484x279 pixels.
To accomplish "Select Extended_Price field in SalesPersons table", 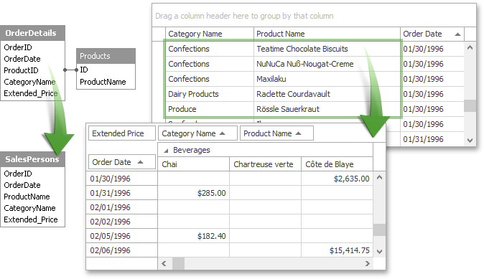I will click(x=31, y=219).
